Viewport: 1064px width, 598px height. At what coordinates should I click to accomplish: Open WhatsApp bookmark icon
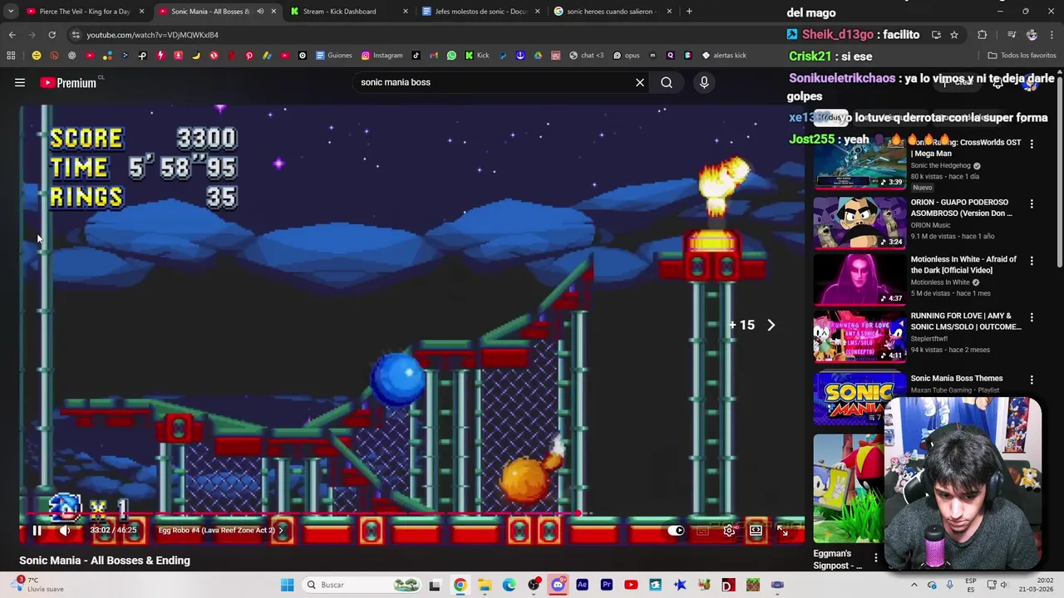pos(451,56)
